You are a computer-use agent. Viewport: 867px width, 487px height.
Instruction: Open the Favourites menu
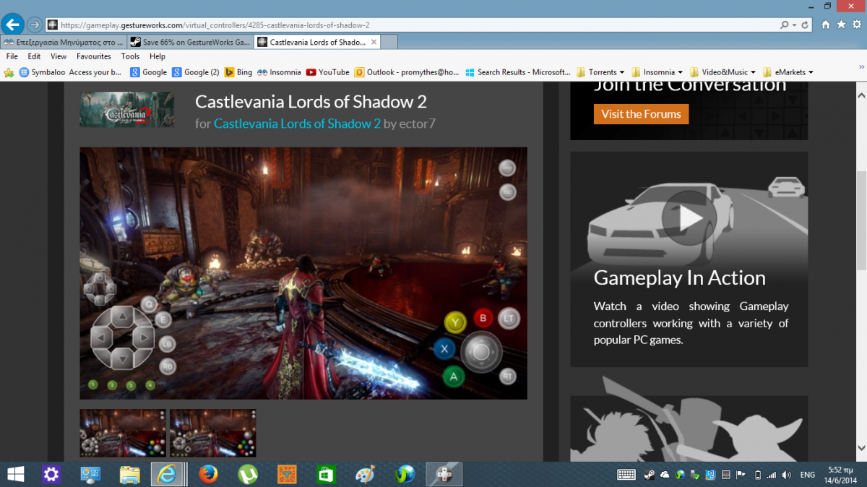pos(94,56)
